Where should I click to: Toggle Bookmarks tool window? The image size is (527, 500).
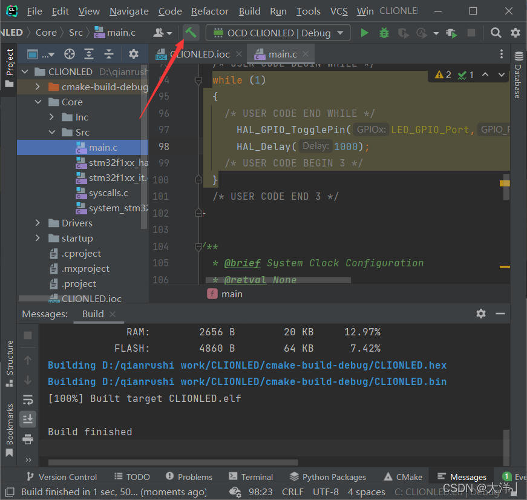(x=9, y=430)
